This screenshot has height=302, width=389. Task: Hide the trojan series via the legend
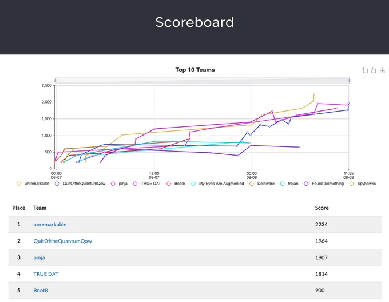pyautogui.click(x=288, y=184)
